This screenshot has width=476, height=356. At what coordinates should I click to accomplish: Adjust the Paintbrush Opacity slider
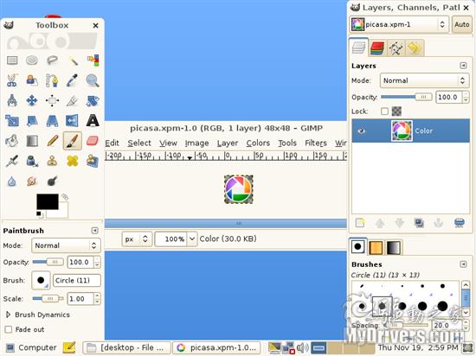tap(48, 262)
